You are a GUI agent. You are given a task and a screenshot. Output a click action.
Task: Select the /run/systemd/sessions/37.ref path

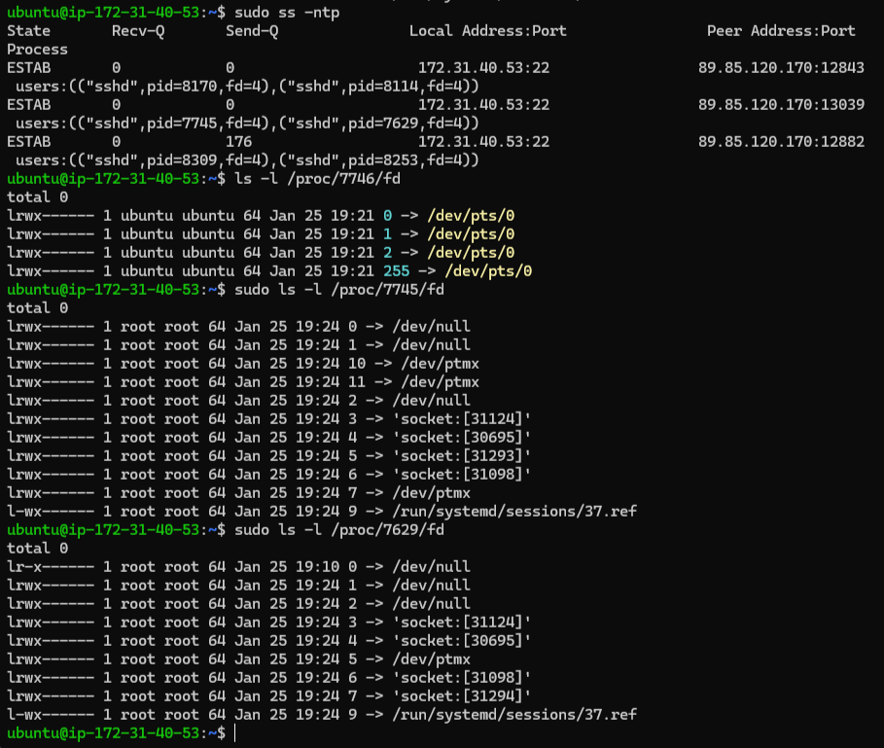[515, 511]
